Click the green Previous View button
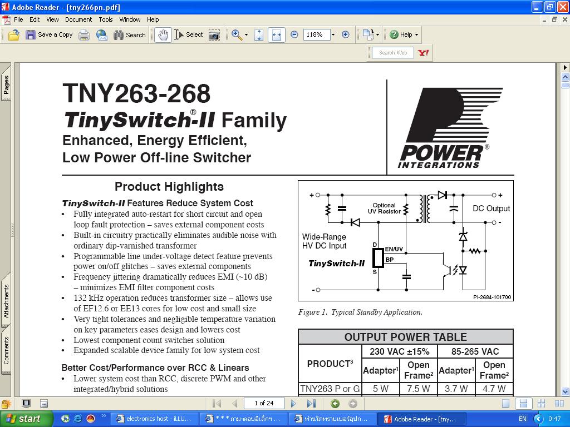 [335, 404]
